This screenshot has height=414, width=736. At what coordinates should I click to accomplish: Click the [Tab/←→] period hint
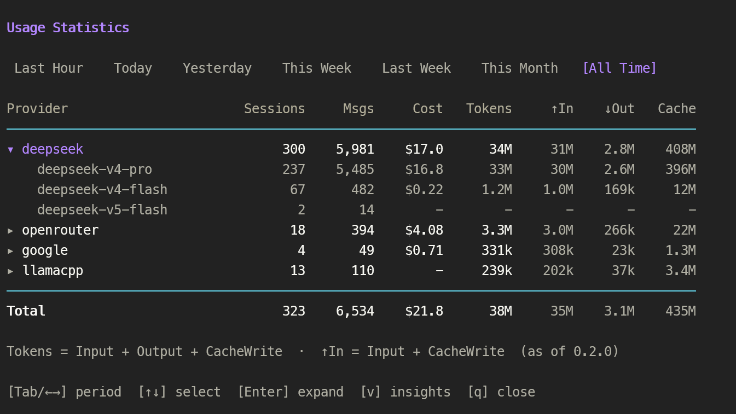pyautogui.click(x=64, y=392)
